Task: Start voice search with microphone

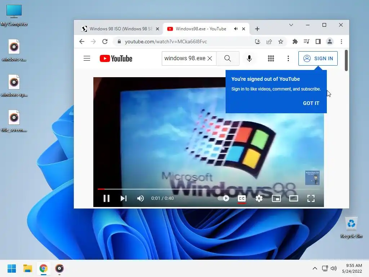Action: pyautogui.click(x=249, y=58)
